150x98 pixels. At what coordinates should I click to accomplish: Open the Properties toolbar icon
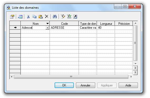click(x=12, y=17)
